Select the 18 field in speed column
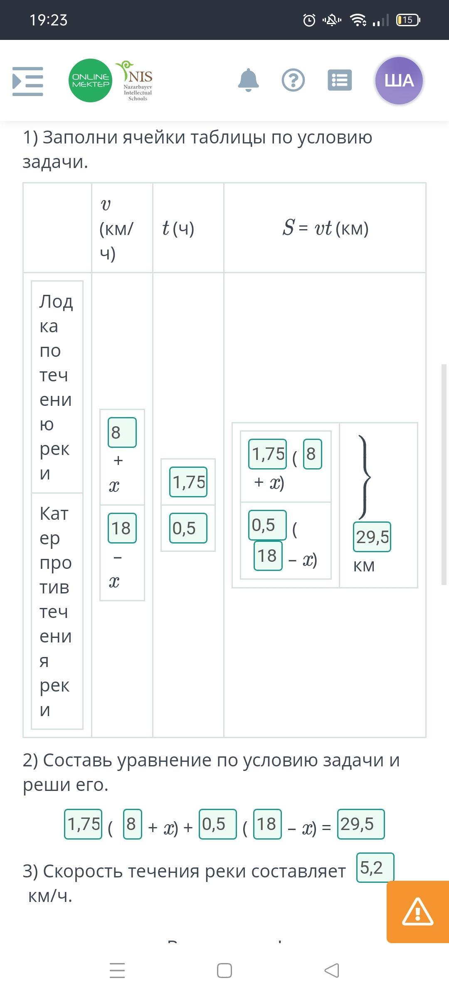Viewport: 449px width, 998px height. tap(122, 528)
